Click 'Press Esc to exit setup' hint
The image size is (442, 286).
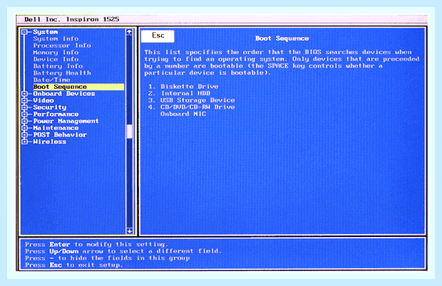[74, 265]
